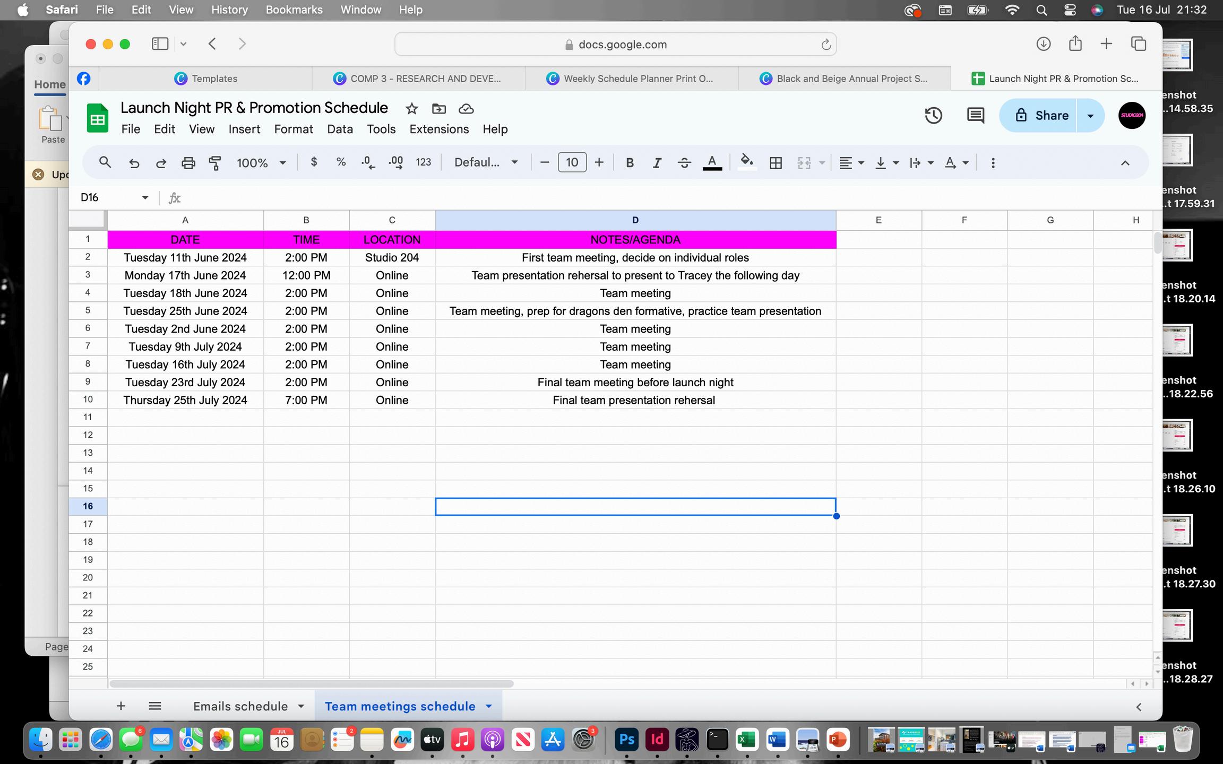
Task: Open the comments icon
Action: (x=975, y=116)
